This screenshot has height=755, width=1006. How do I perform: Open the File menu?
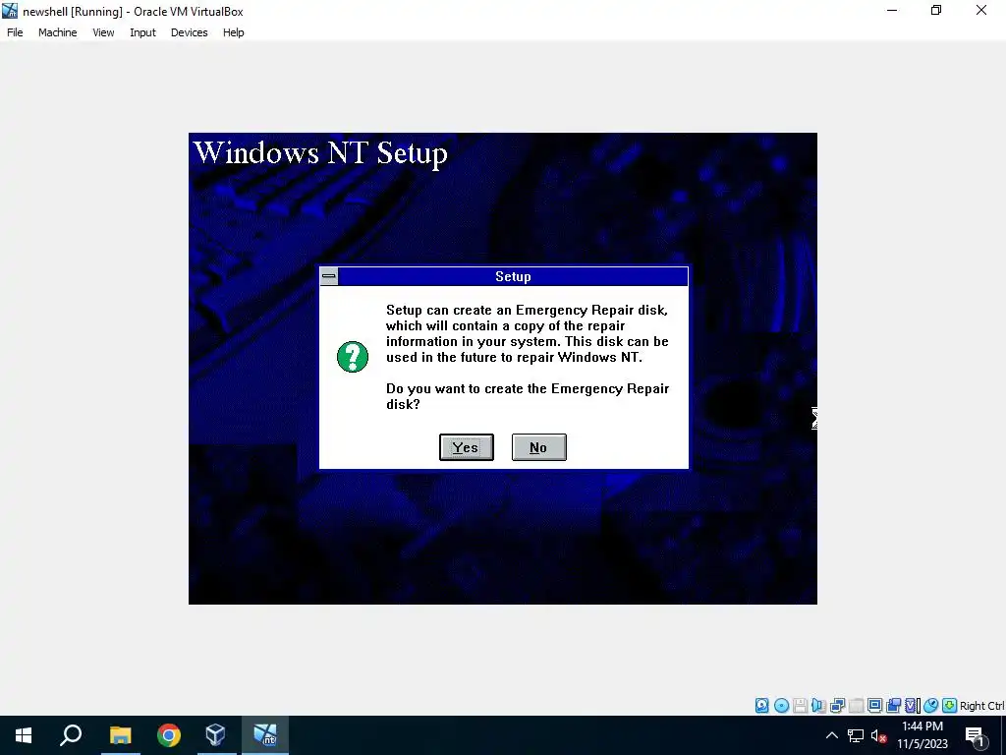pyautogui.click(x=15, y=32)
